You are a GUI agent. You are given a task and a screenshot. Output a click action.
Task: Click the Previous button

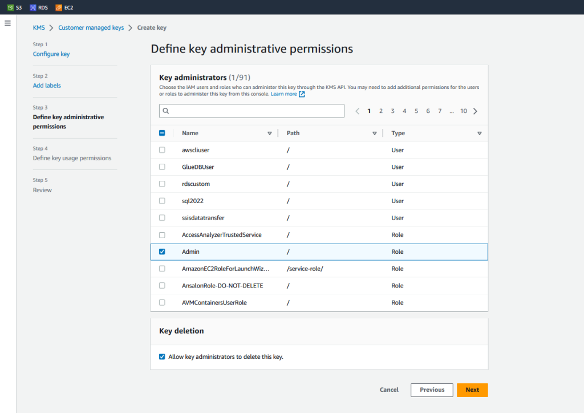click(432, 390)
